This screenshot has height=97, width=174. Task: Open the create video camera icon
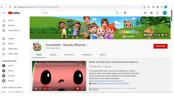145,13
